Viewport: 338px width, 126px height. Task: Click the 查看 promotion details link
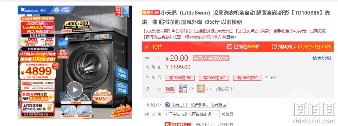(232, 37)
